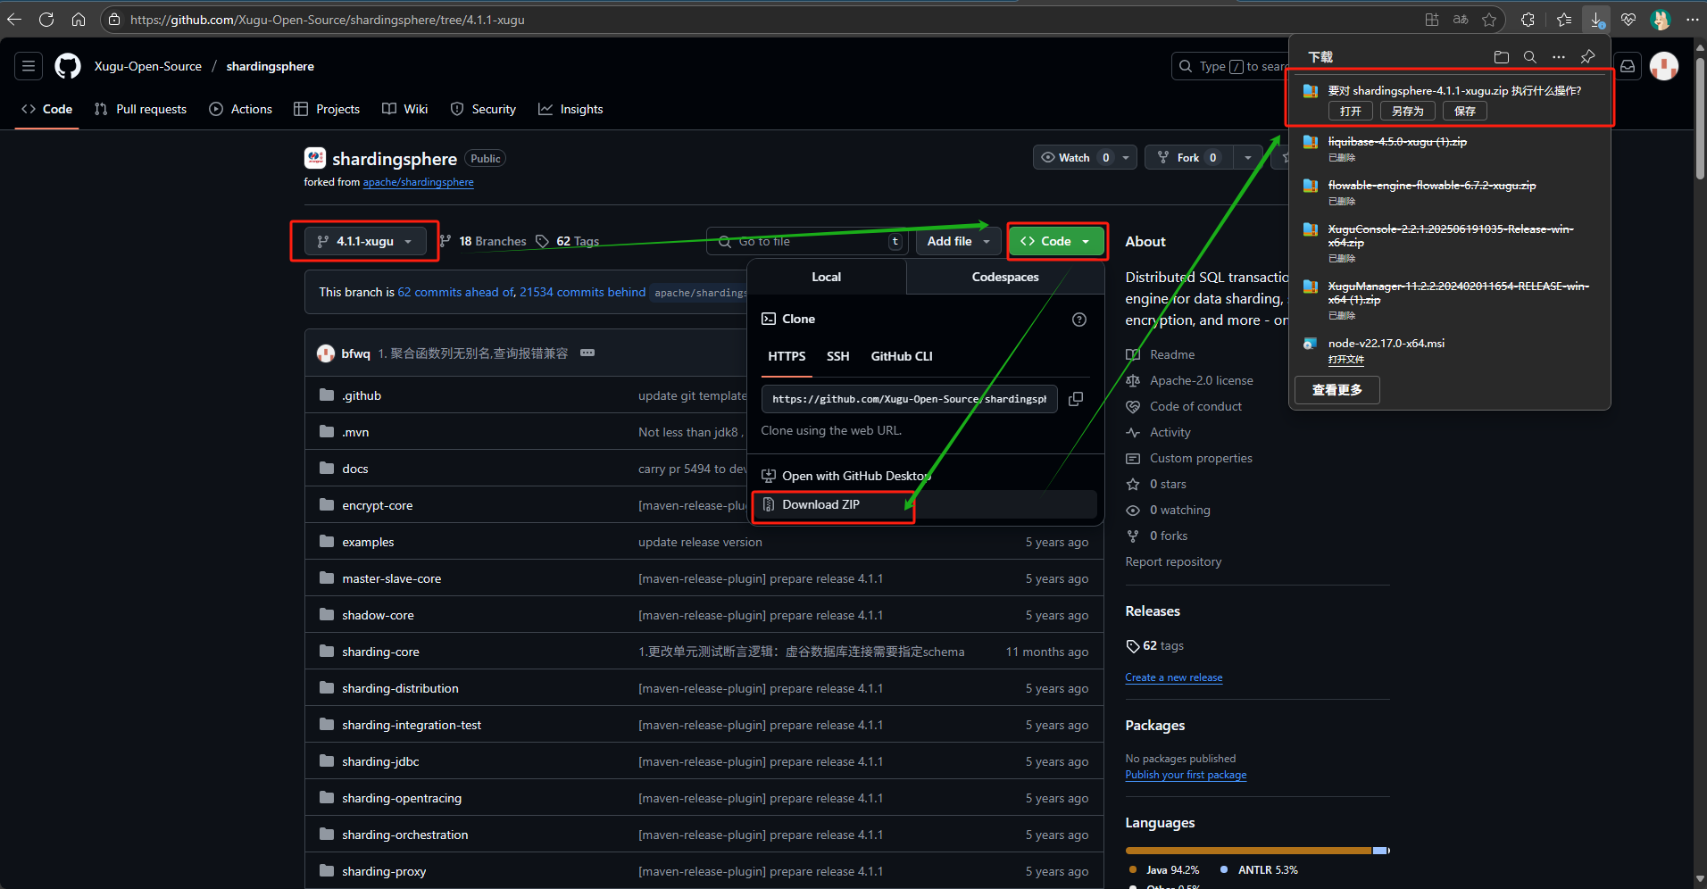
Task: Open the sharding-core folder
Action: click(x=380, y=652)
